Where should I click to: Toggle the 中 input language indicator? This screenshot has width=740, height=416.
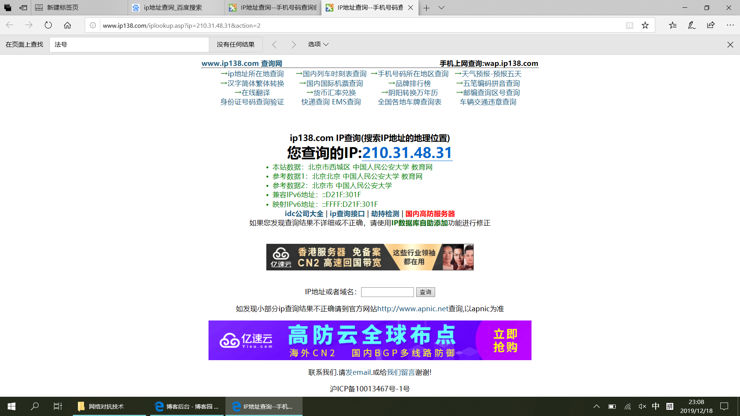pyautogui.click(x=656, y=406)
